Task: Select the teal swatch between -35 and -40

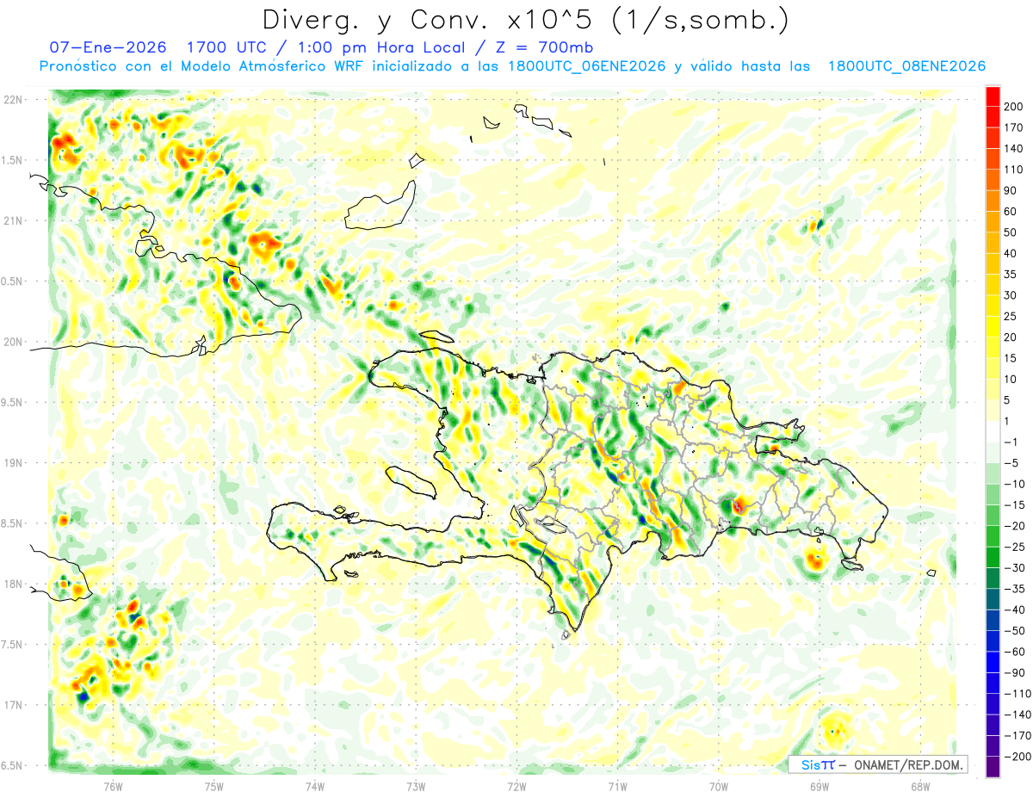Action: [993, 599]
